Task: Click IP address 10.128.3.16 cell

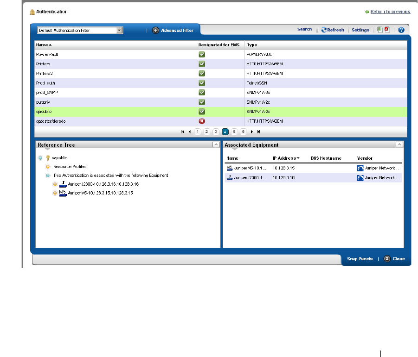Action: 283,178
